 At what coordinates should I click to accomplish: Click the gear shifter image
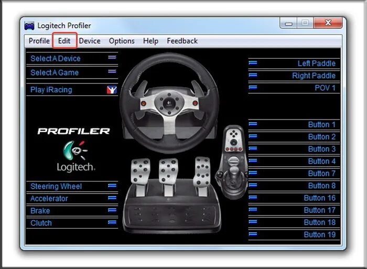pyautogui.click(x=232, y=163)
